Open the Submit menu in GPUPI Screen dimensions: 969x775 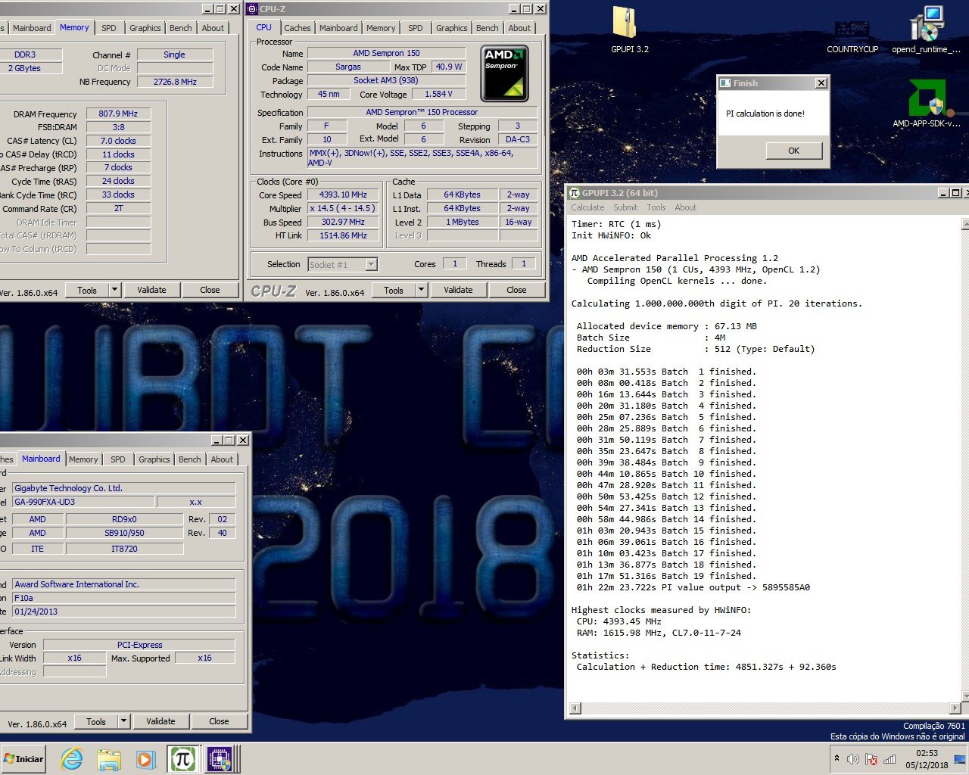(x=625, y=207)
